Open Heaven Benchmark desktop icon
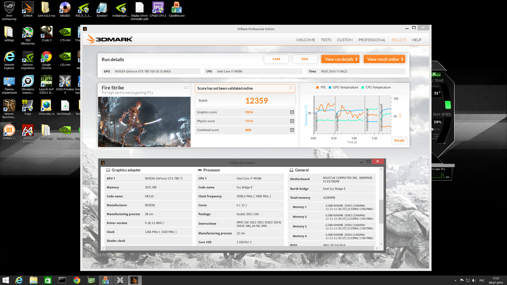Screen dimensions: 507x285 [x=9, y=109]
